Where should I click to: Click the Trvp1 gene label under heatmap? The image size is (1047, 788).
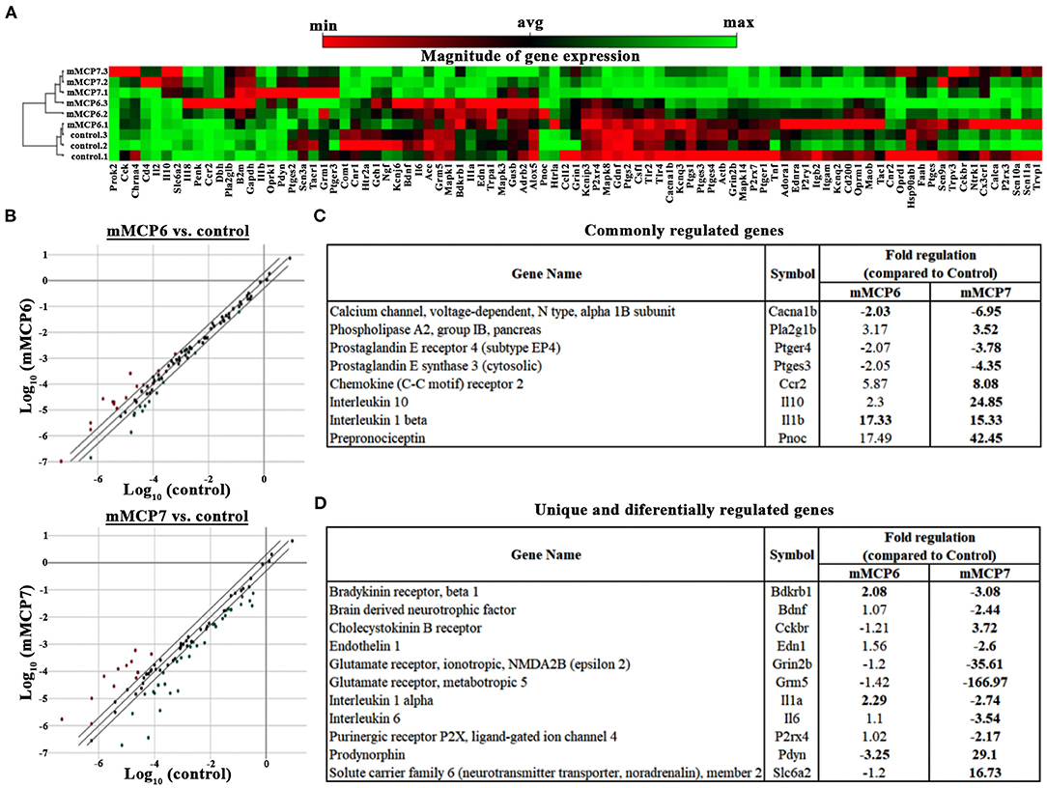[x=1036, y=178]
